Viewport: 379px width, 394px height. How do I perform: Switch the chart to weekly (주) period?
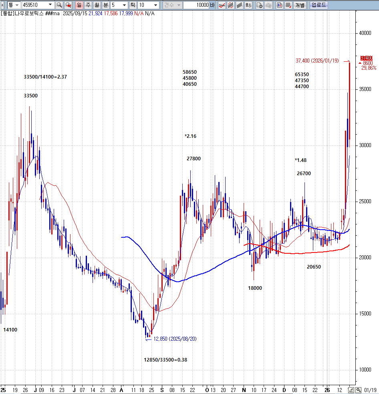[x=88, y=5]
